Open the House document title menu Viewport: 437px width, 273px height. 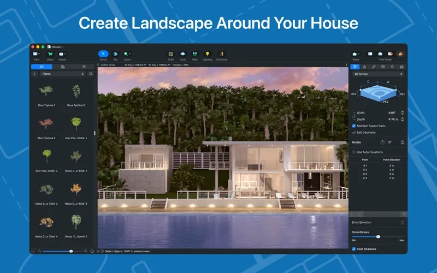(x=56, y=47)
